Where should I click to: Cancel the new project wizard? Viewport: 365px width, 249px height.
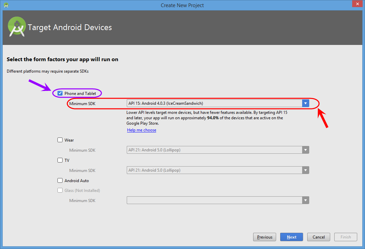pyautogui.click(x=318, y=237)
